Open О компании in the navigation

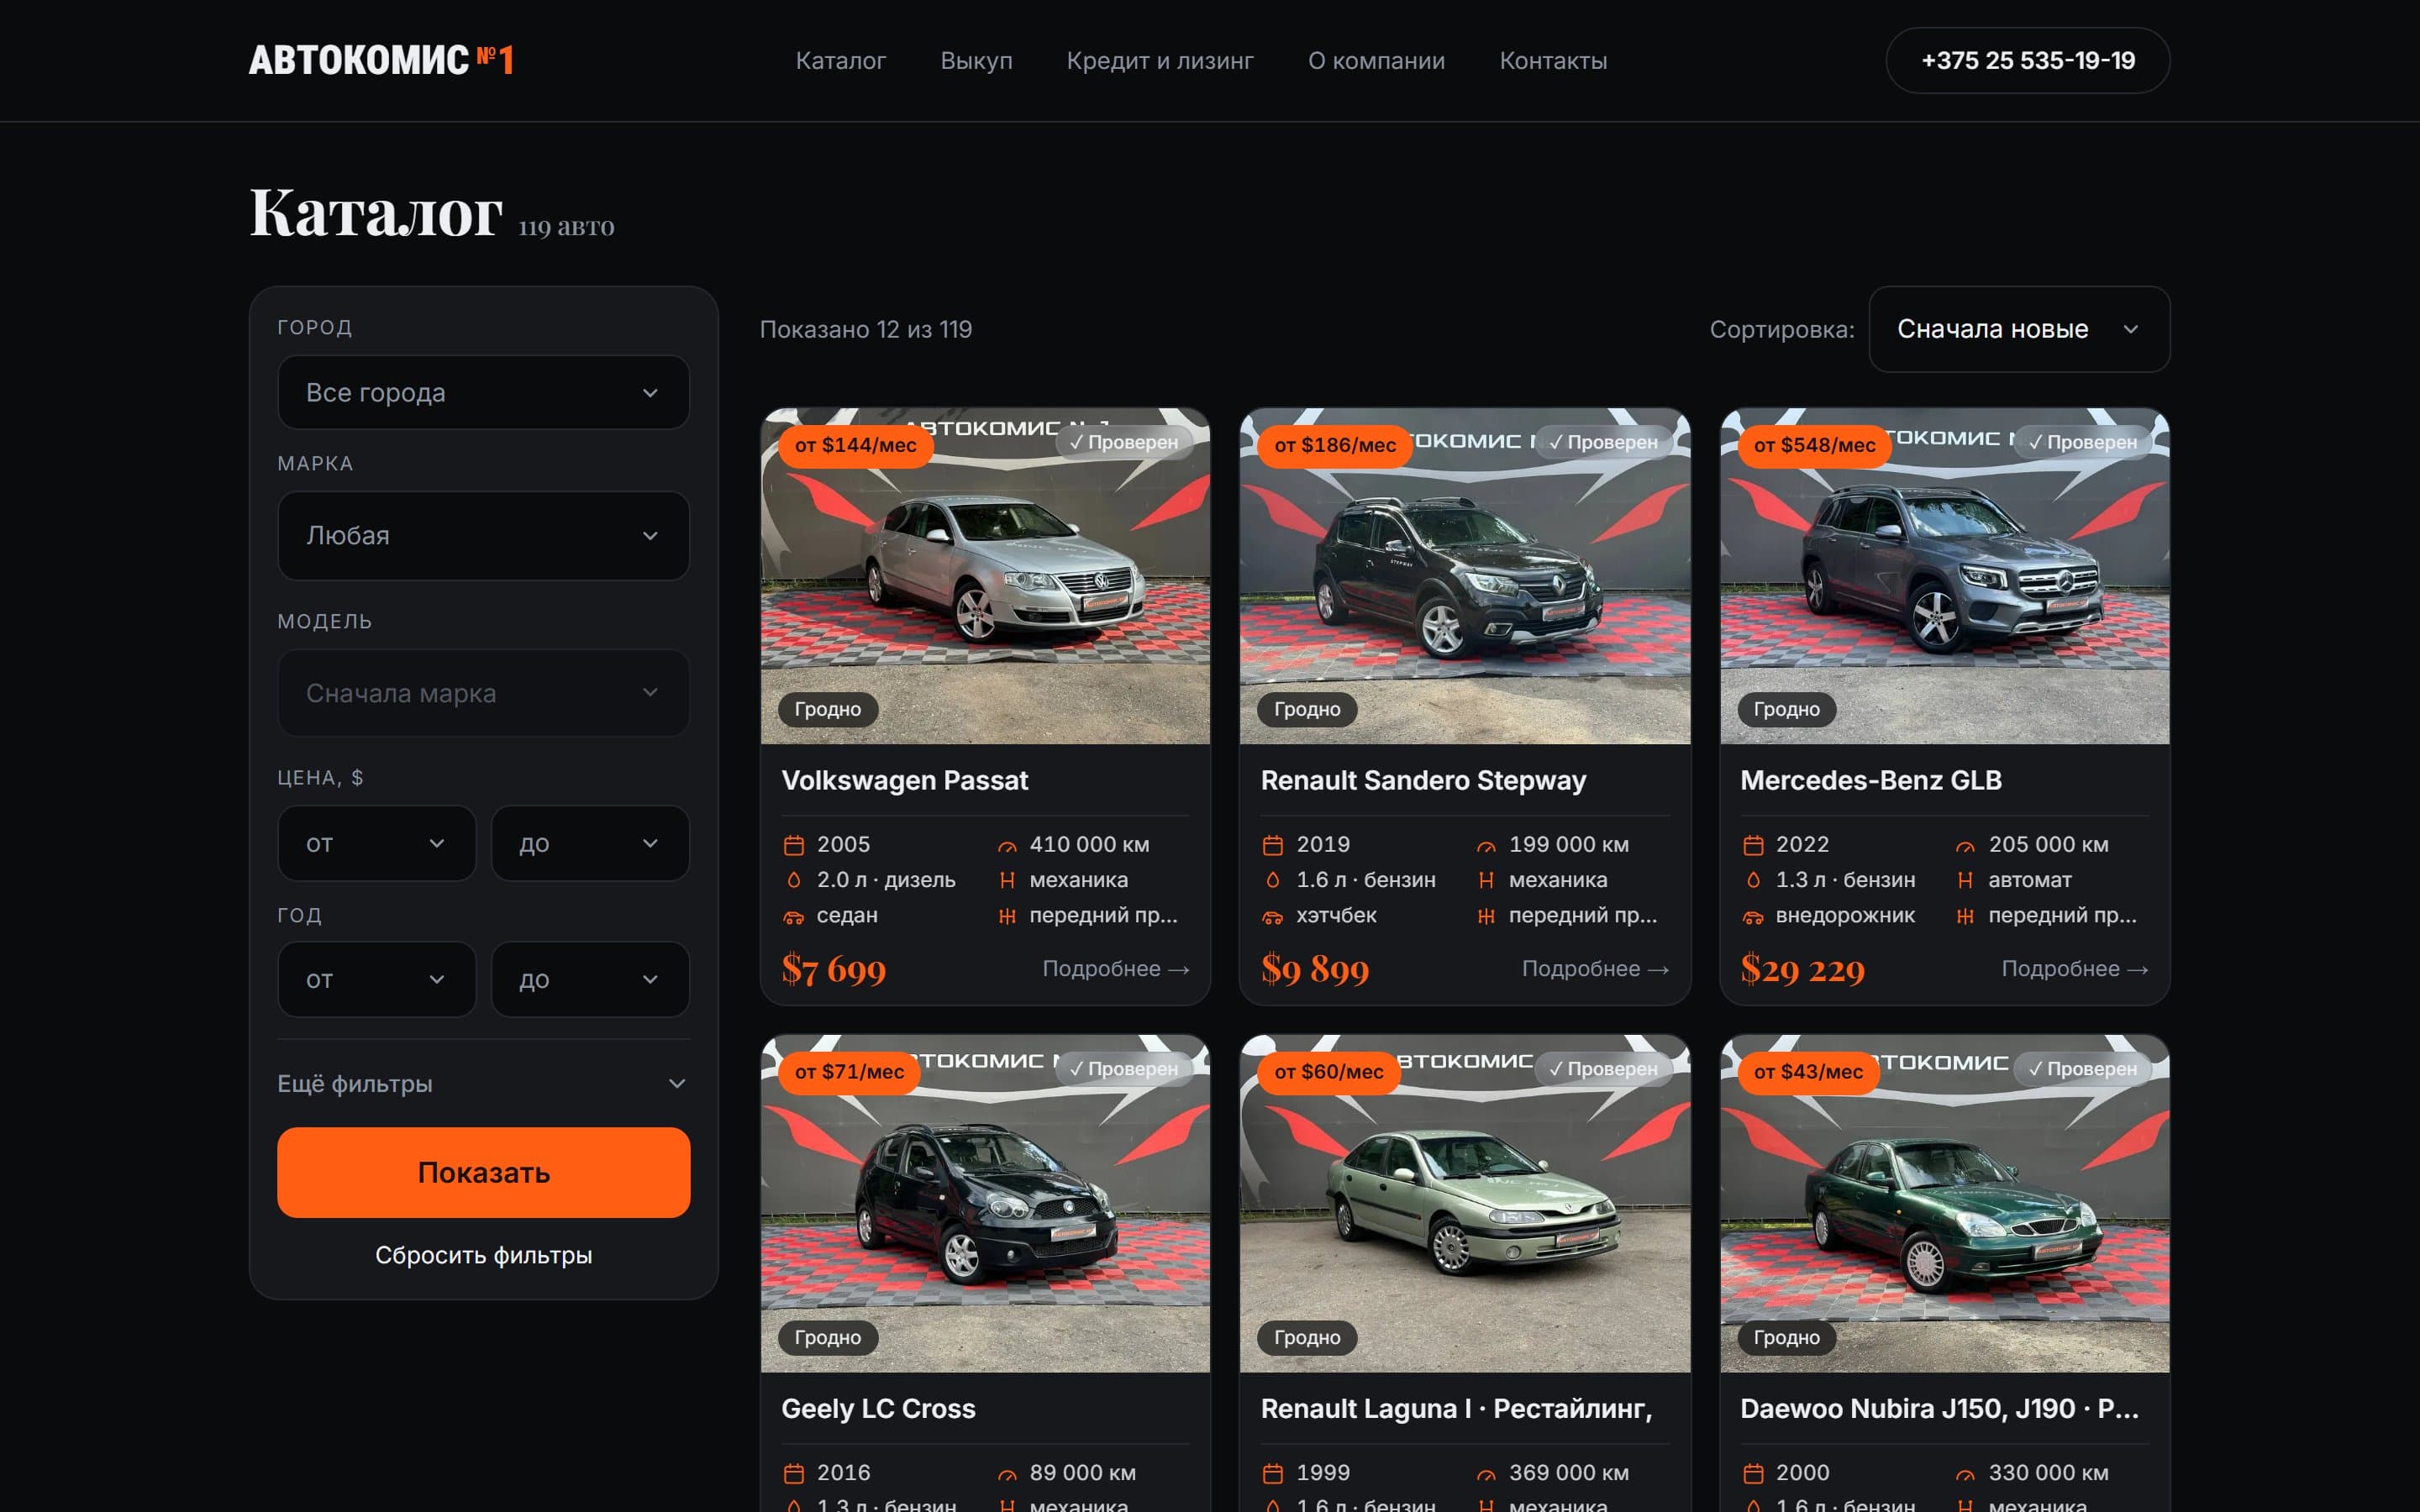click(x=1376, y=61)
